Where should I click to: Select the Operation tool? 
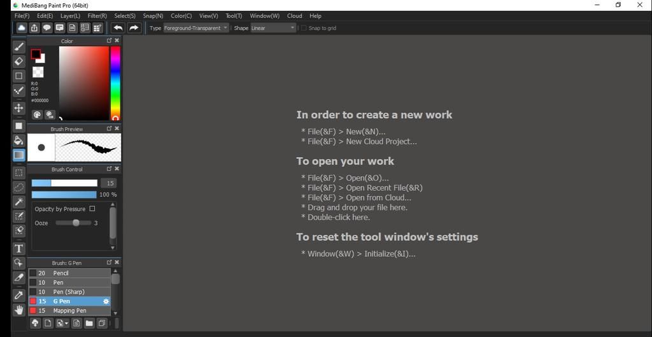pyautogui.click(x=18, y=263)
